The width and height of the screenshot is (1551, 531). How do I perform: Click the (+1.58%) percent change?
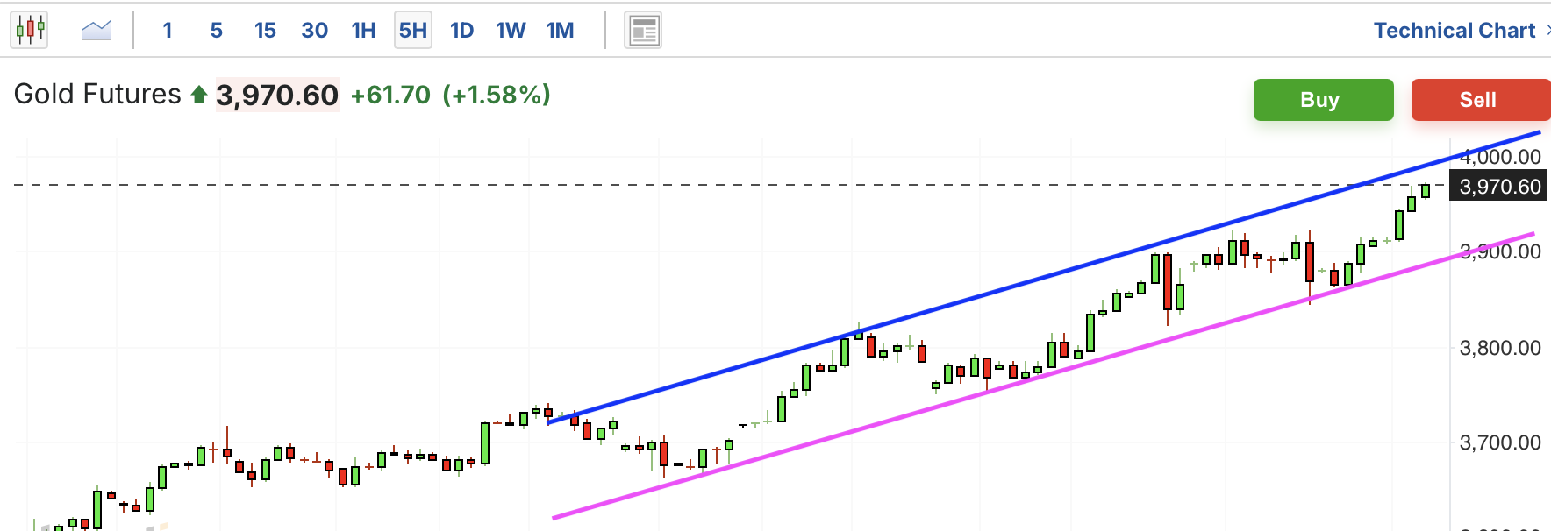pos(497,95)
